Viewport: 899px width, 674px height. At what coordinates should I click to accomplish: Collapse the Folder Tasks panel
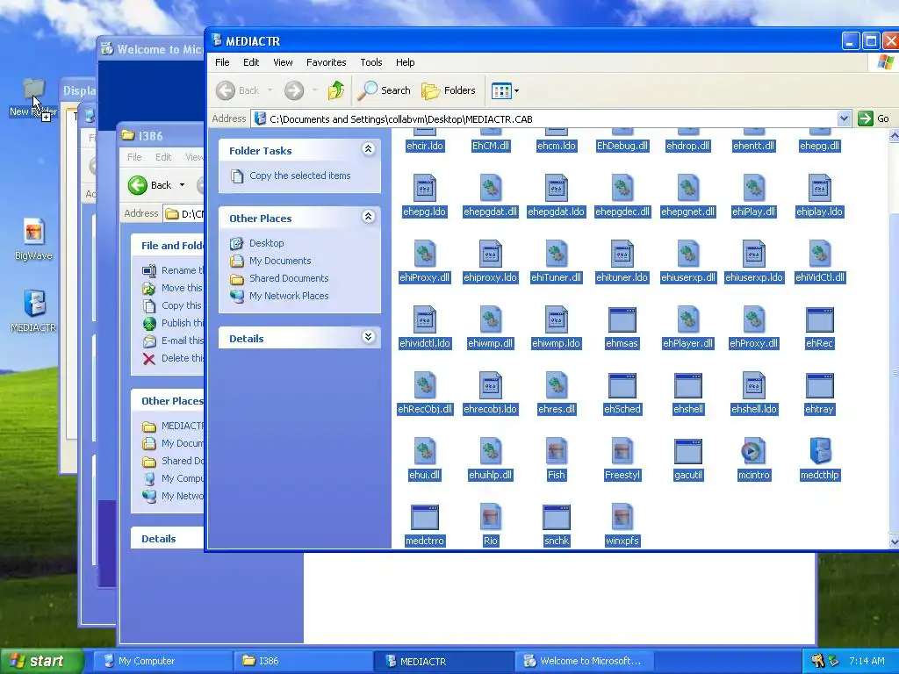coord(368,149)
